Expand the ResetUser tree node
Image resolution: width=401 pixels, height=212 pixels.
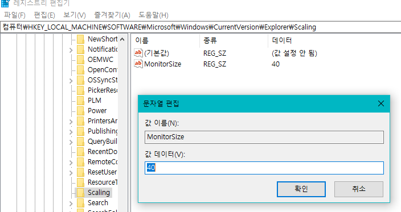(x=71, y=173)
